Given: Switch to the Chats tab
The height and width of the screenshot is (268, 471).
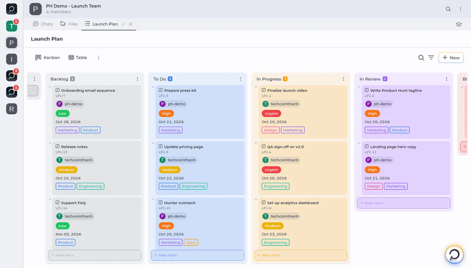Looking at the screenshot, I should [43, 24].
